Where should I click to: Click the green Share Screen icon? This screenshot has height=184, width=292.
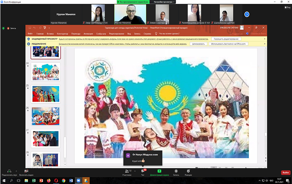click(159, 171)
